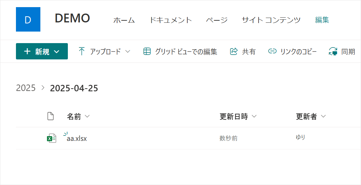
Task: Click the Sync icon
Action: 333,52
